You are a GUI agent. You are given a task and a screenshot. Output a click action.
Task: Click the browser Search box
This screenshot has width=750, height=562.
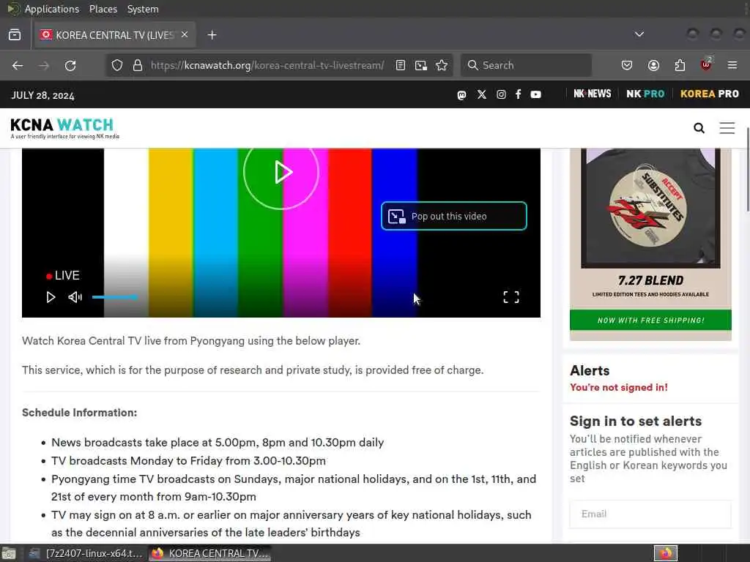click(526, 65)
